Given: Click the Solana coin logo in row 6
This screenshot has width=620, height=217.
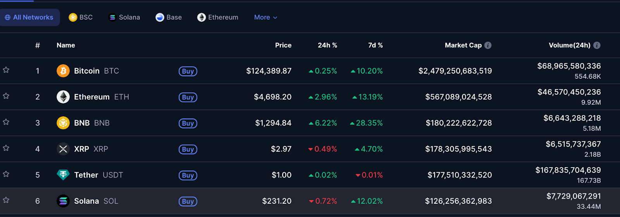Looking at the screenshot, I should pos(63,201).
